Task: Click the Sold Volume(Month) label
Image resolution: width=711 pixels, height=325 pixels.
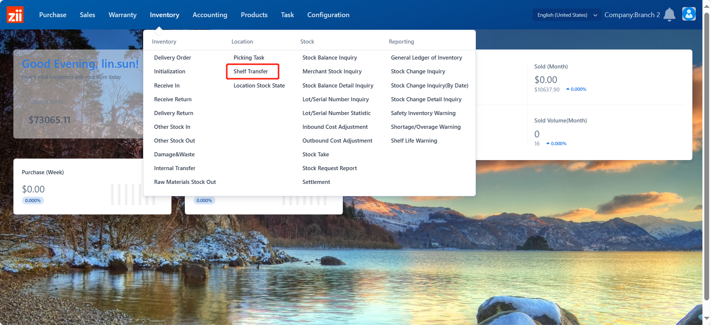Action: [x=560, y=121]
